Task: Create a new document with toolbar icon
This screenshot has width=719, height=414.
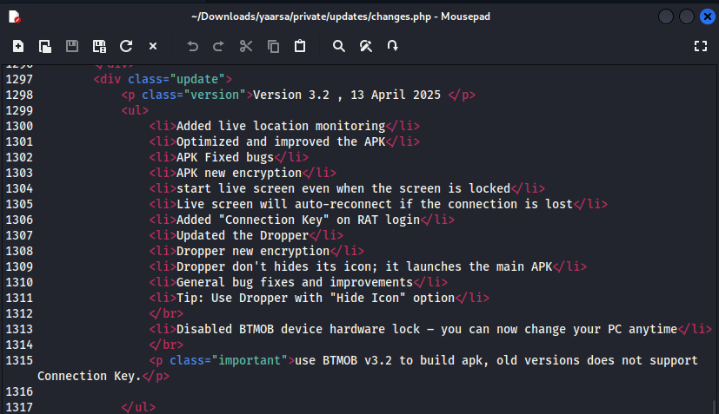Action: 18,46
